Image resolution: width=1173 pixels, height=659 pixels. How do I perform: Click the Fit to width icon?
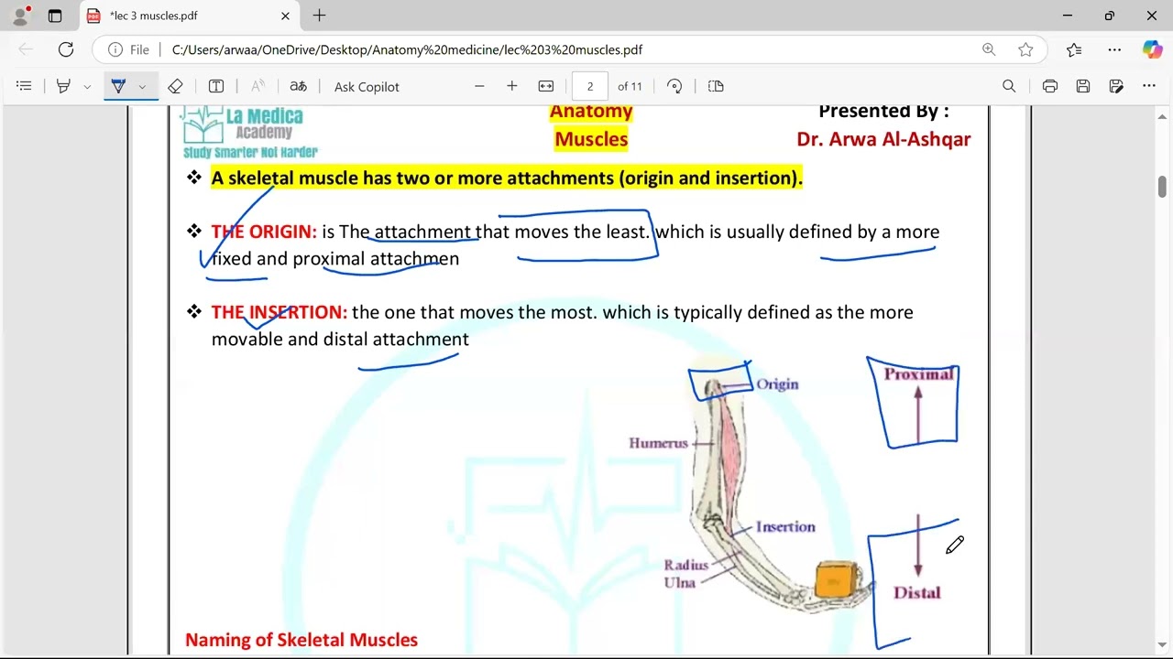546,86
